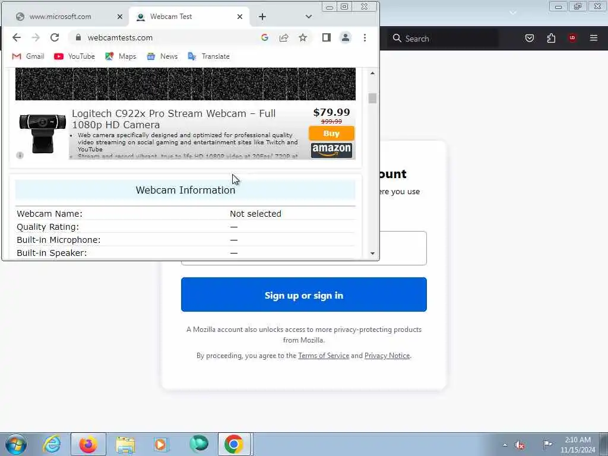This screenshot has height=456, width=608.
Task: Go back in Chrome navigation
Action: [x=16, y=37]
